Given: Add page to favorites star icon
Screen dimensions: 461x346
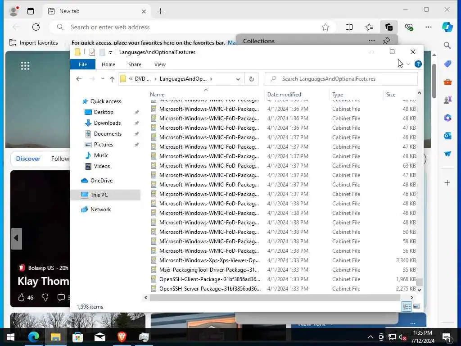Looking at the screenshot, I should pyautogui.click(x=325, y=27).
